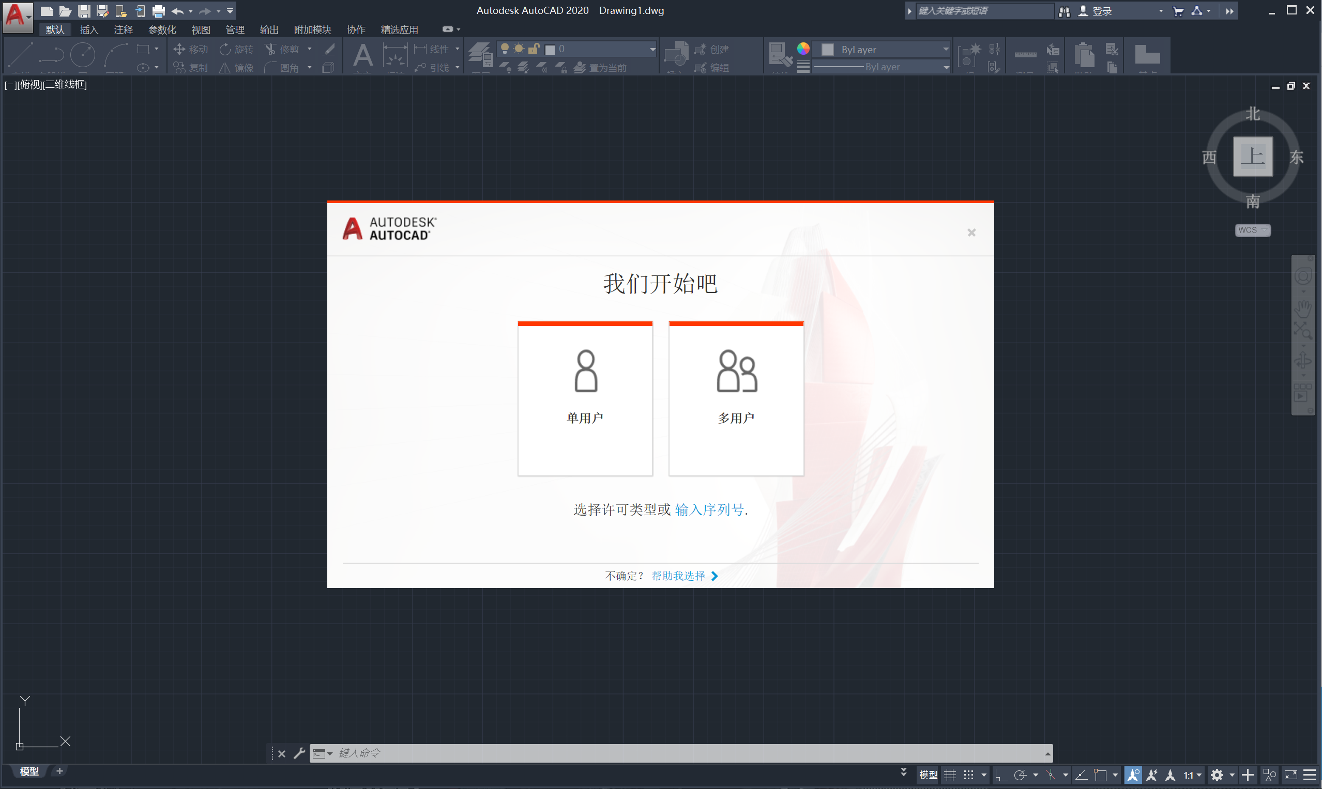Viewport: 1322px width, 789px height.
Task: Toggle grid display in status bar
Action: click(950, 775)
